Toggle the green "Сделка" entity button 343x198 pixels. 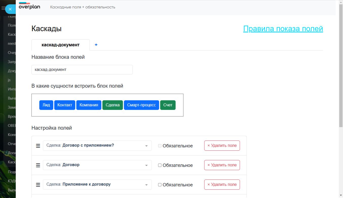[x=112, y=105]
